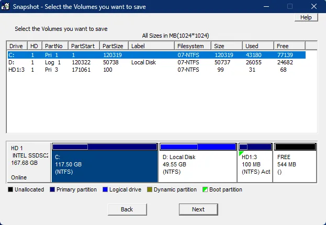This screenshot has width=326, height=225.
Task: Click the Filesystem column header
Action: coord(193,46)
